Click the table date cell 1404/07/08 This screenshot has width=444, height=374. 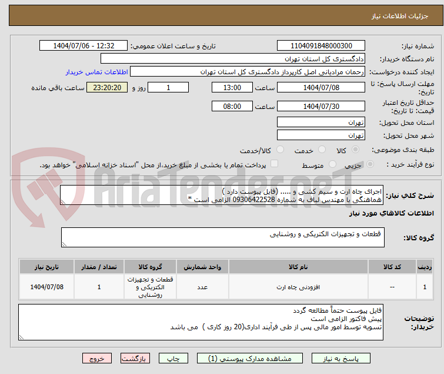tap(46, 287)
